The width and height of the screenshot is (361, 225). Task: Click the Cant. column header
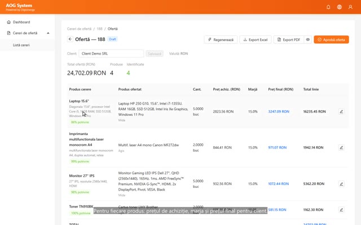coord(197,89)
